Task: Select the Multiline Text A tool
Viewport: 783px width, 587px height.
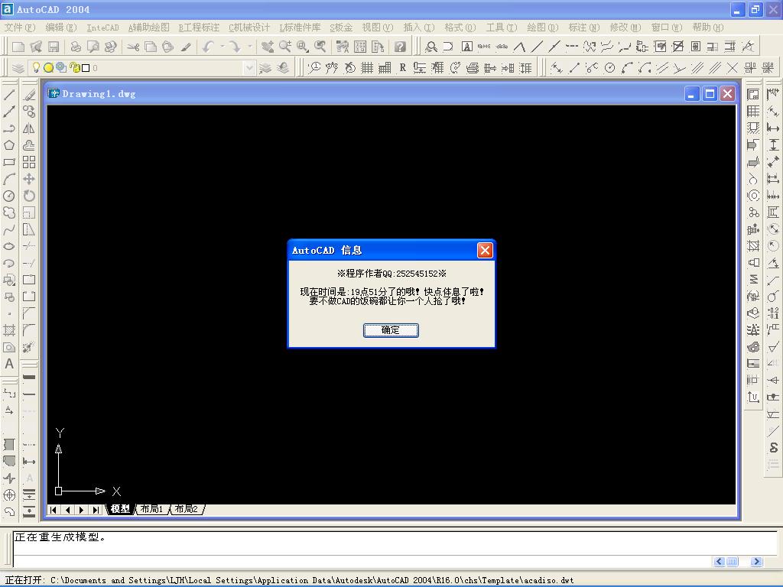Action: tap(9, 364)
